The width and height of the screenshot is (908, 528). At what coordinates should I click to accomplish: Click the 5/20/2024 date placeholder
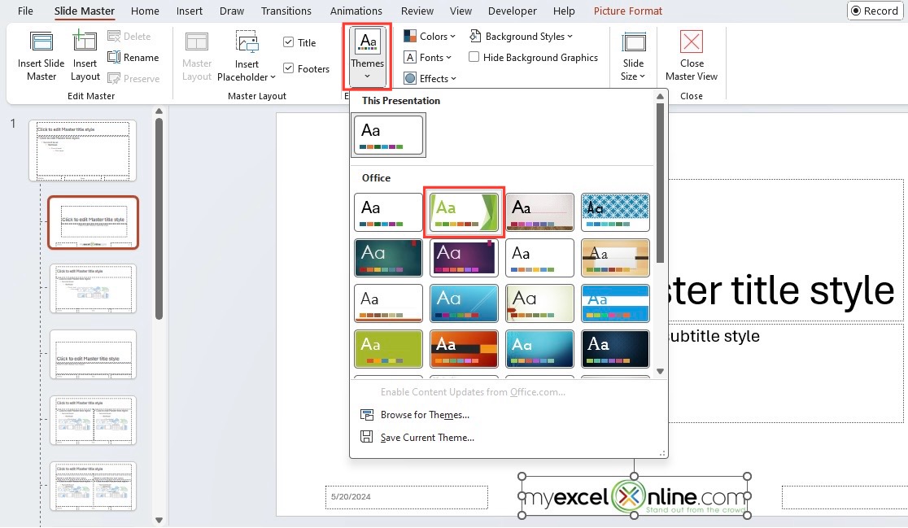[407, 497]
